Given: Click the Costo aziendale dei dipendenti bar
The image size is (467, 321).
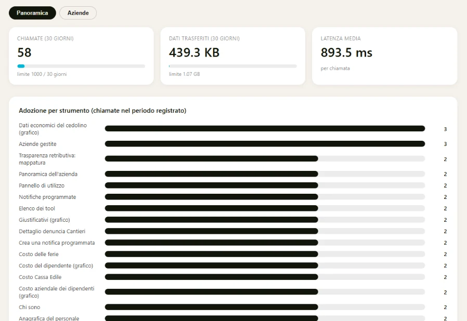Looking at the screenshot, I should pos(265,292).
